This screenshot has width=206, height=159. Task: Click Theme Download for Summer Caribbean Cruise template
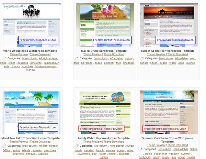click(x=178, y=145)
